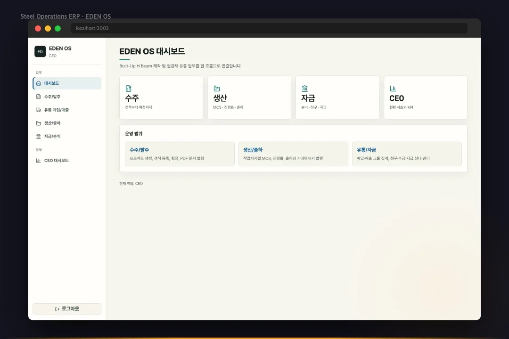The image size is (509, 339).
Task: Select 생산/출하 in the sidebar
Action: point(67,123)
